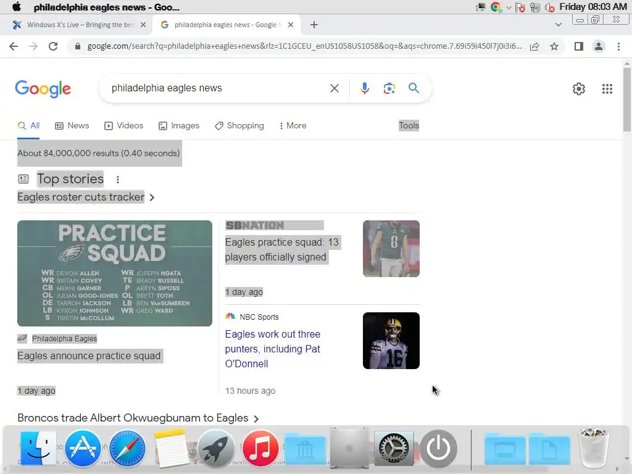
Task: Open the Trash in the dock
Action: (592, 447)
